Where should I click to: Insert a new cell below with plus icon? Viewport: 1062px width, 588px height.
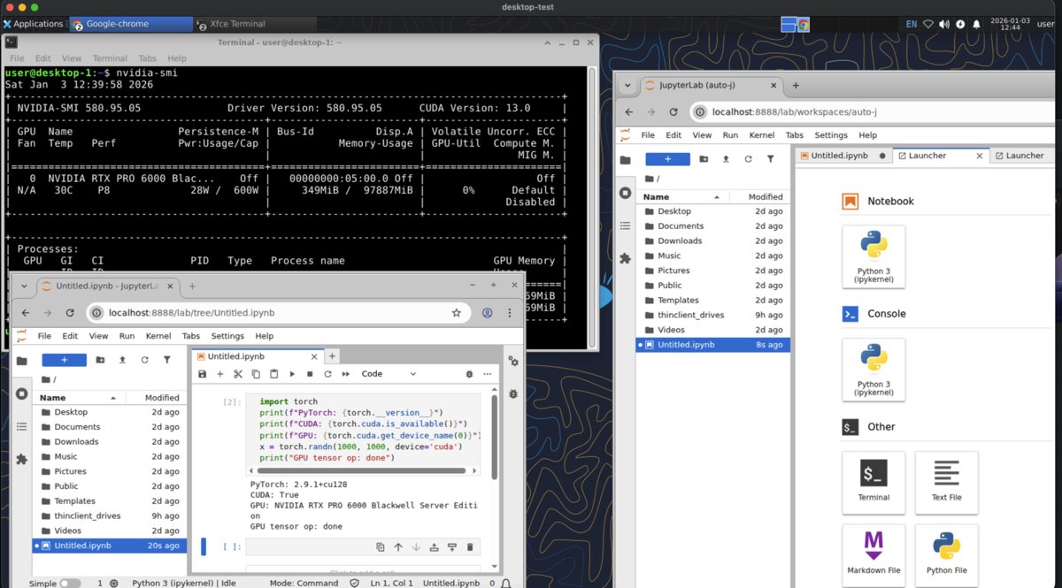point(220,374)
